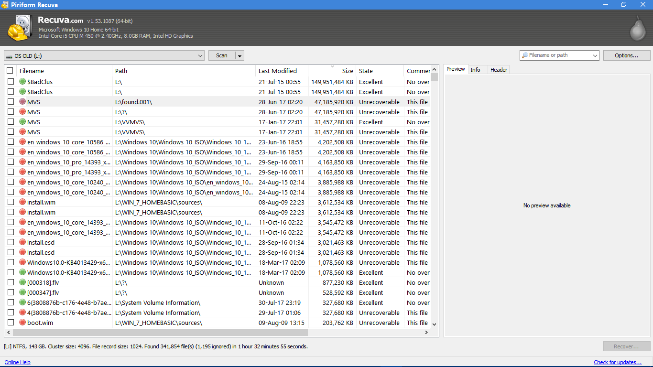Click the green dot of Excellent Windows10.0-KB4013429 file
Viewport: 653px width, 367px height.
22,272
